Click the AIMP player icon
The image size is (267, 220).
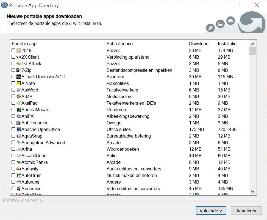click(x=19, y=96)
